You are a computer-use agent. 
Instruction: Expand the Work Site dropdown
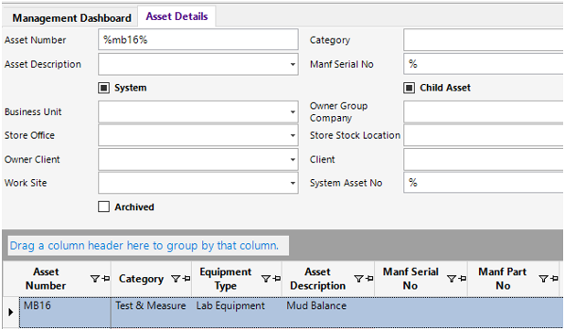(x=293, y=183)
